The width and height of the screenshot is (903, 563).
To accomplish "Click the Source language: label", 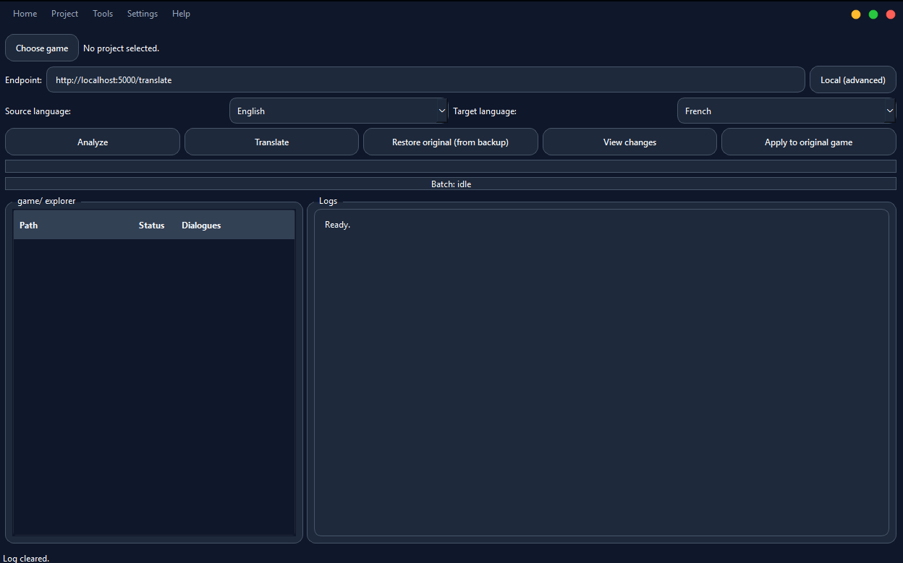I will (38, 111).
